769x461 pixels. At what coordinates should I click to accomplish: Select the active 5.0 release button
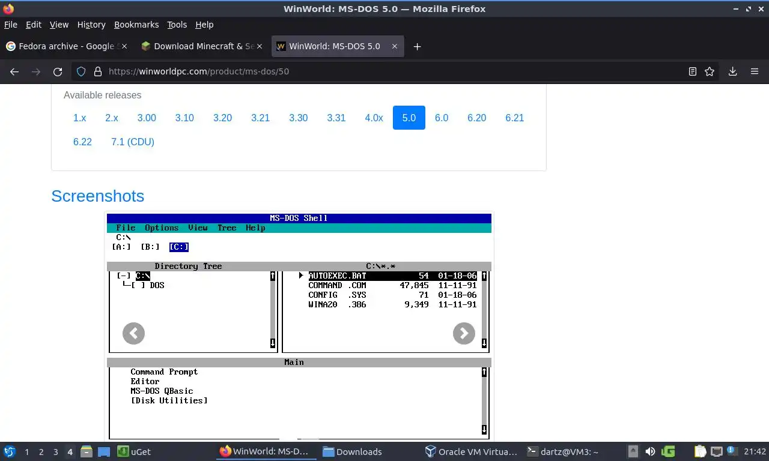[x=409, y=118]
